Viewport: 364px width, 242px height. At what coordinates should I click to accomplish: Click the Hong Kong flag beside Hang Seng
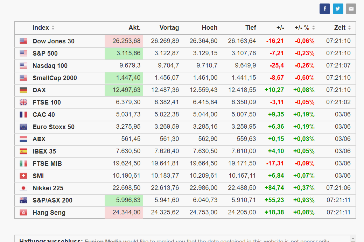23,213
